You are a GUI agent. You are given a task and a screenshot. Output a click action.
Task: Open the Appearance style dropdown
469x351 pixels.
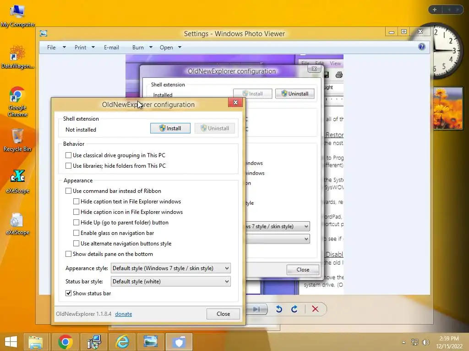[x=170, y=268]
